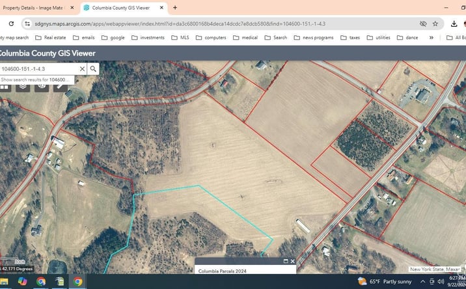Image resolution: width=466 pixels, height=289 pixels.
Task: Open active Chrome window icon on taskbar
Action: (78, 281)
